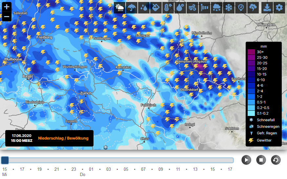Open the settings gear

pyautogui.click(x=279, y=8)
